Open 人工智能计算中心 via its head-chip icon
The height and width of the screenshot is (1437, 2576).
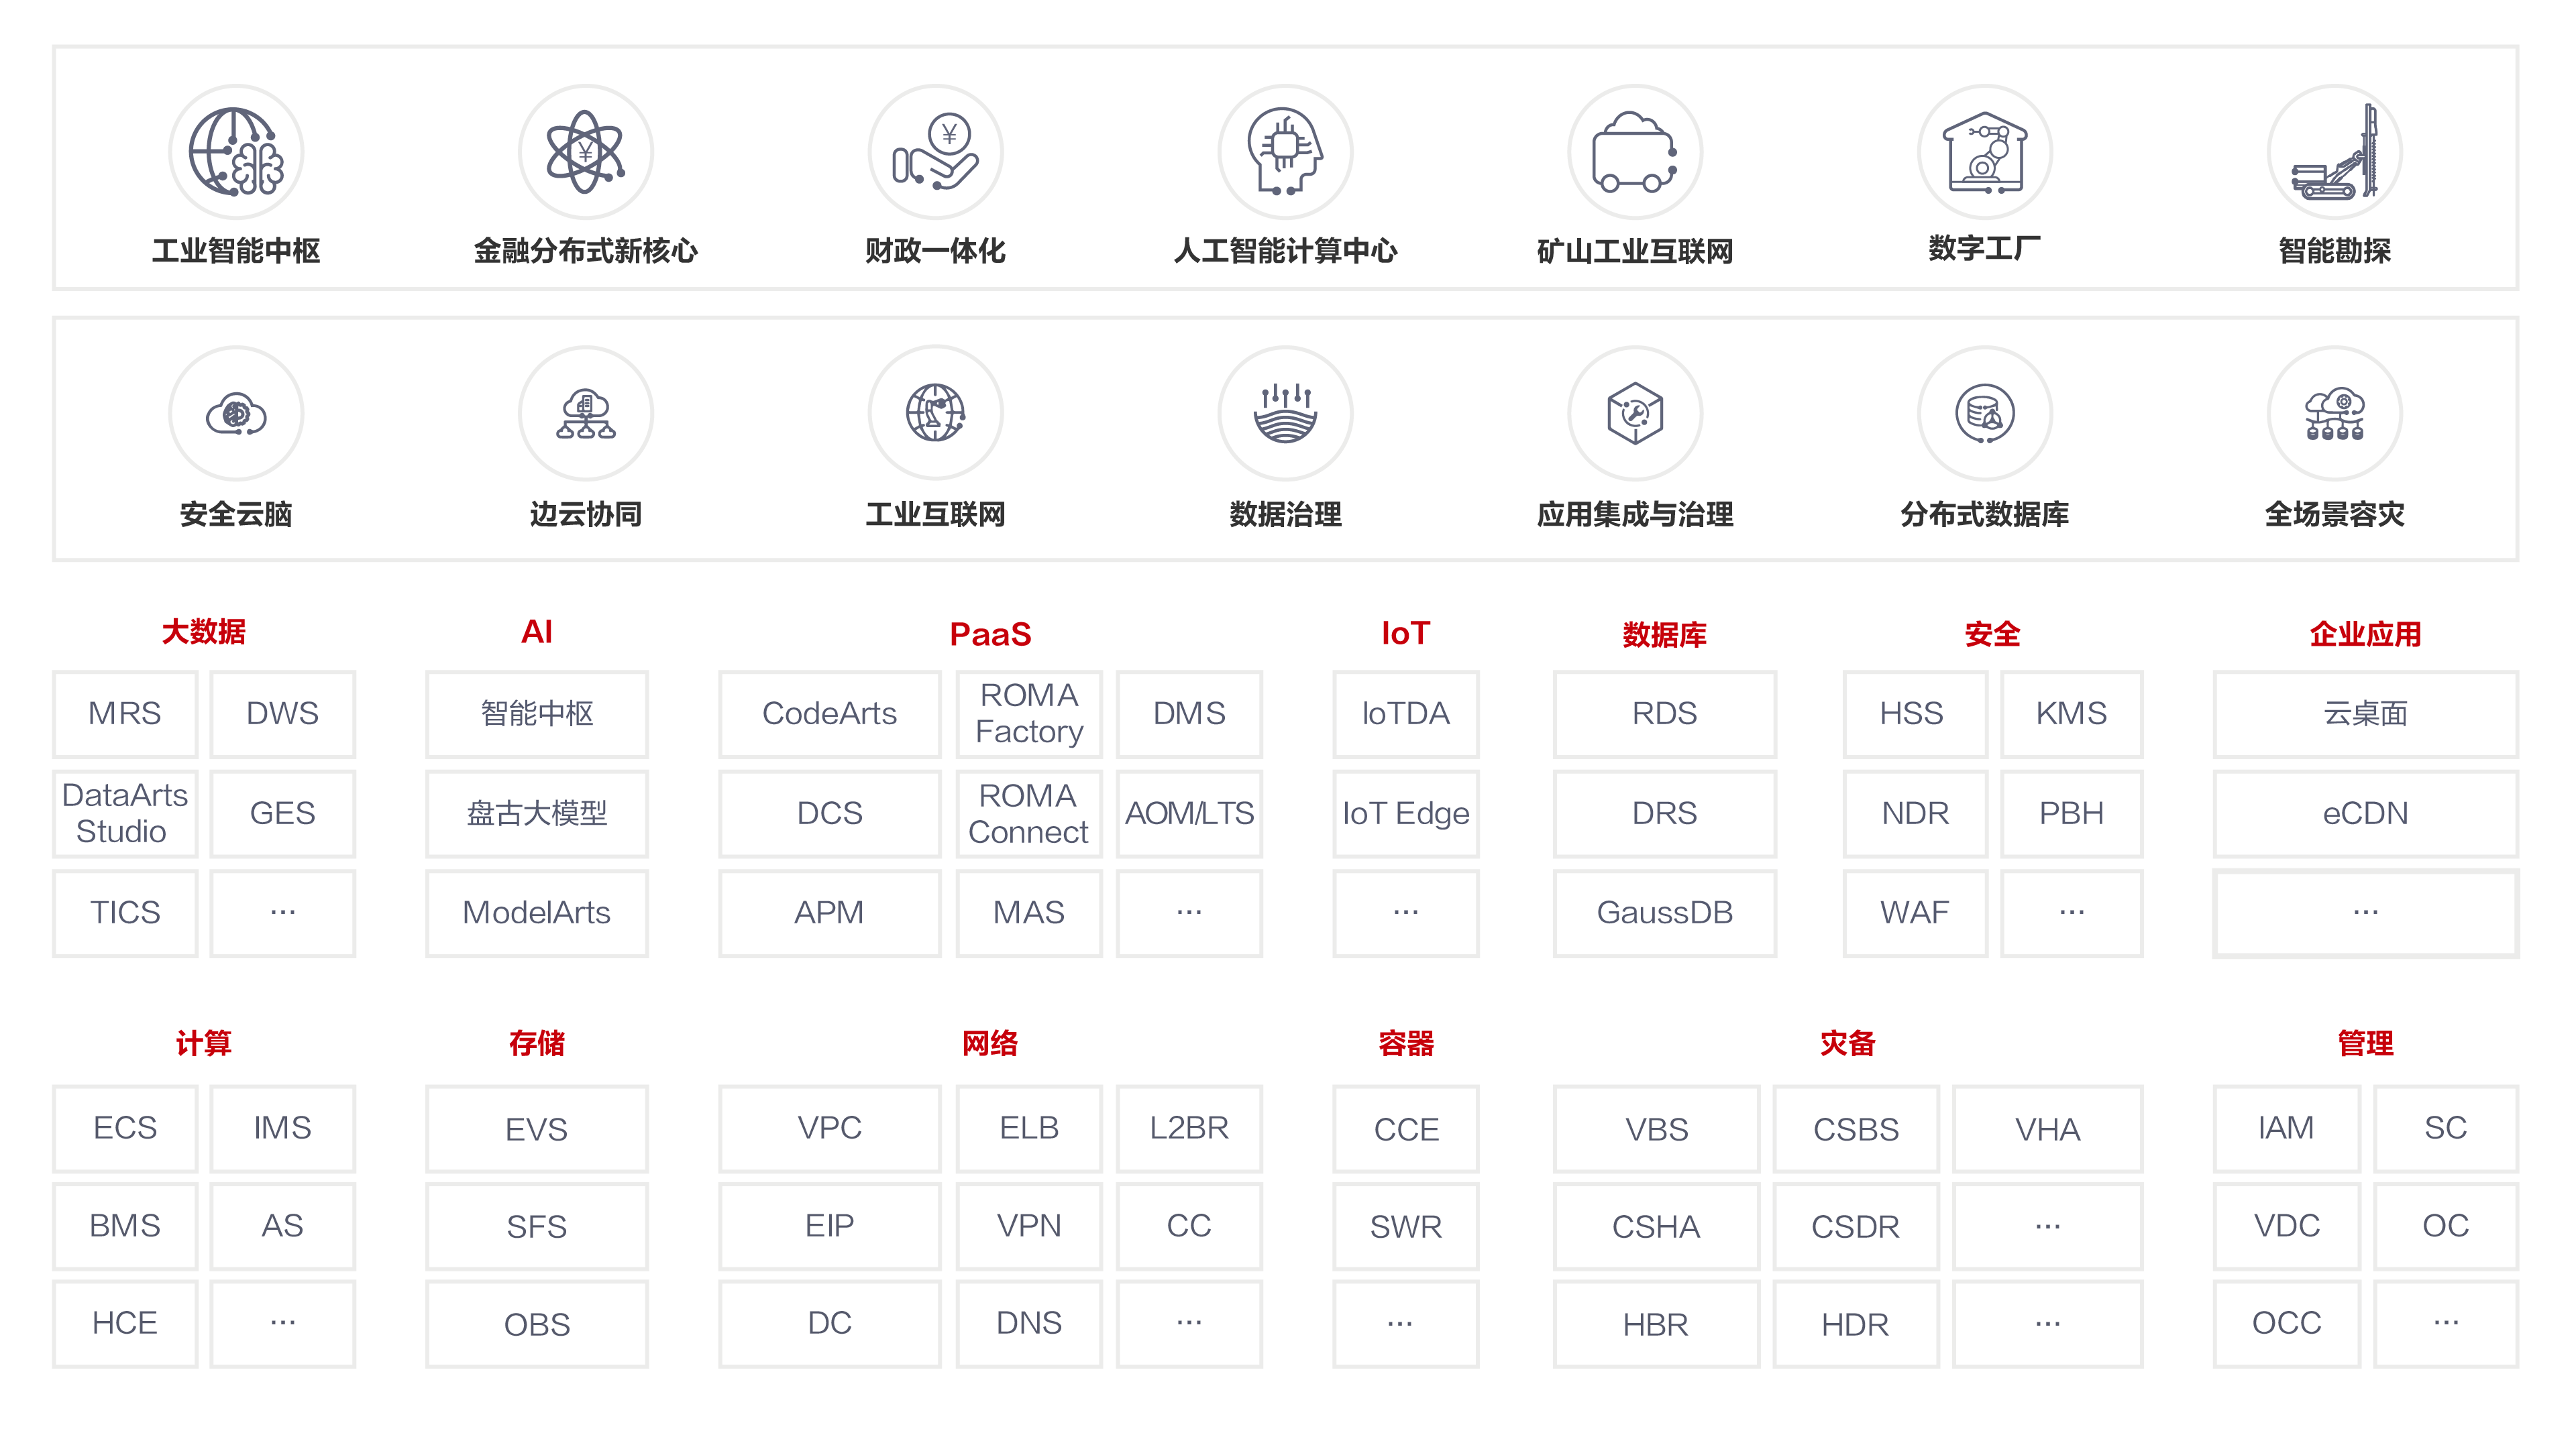[1285, 152]
